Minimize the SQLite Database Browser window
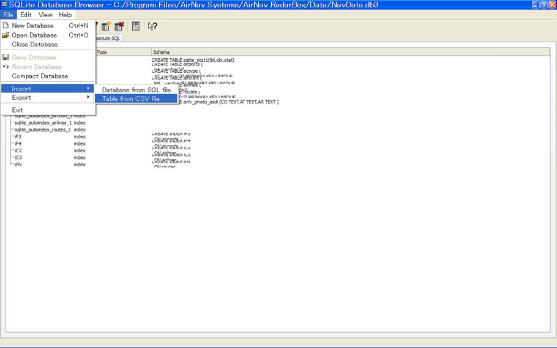 536,5
